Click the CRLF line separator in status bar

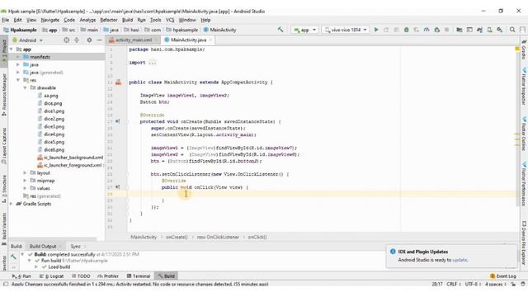pos(453,284)
